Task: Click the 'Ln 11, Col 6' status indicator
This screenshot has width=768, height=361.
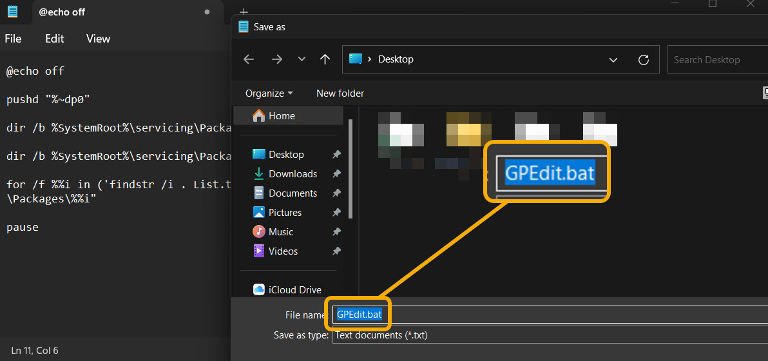Action: pos(35,350)
